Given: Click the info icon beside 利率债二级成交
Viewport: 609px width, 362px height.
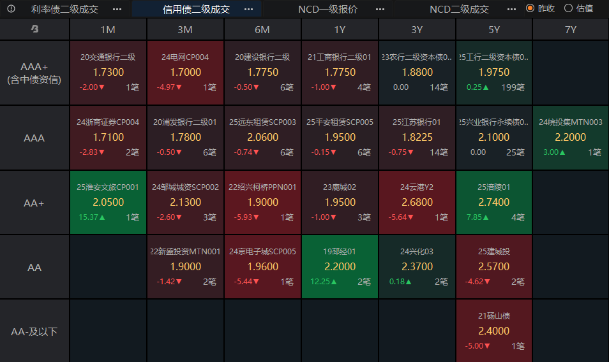Looking at the screenshot, I should coord(11,8).
